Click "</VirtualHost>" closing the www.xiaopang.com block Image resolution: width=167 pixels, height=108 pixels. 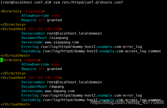15,55
